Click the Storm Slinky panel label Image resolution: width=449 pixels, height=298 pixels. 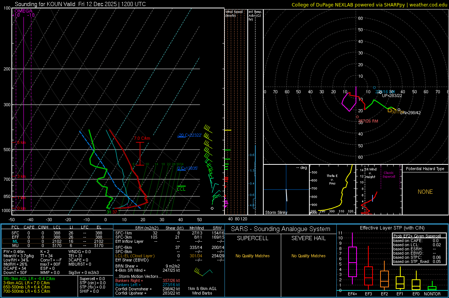pos(276,212)
